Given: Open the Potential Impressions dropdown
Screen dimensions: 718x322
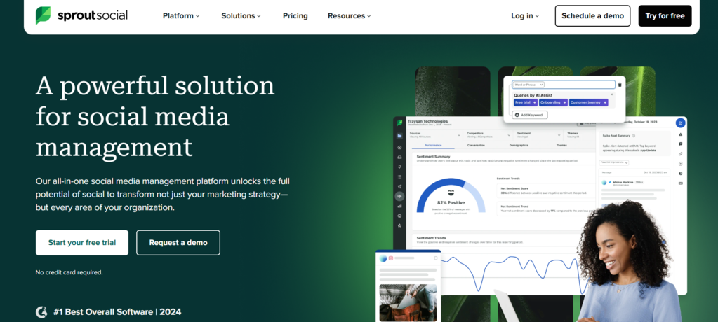Looking at the screenshot, I should coord(614,162).
